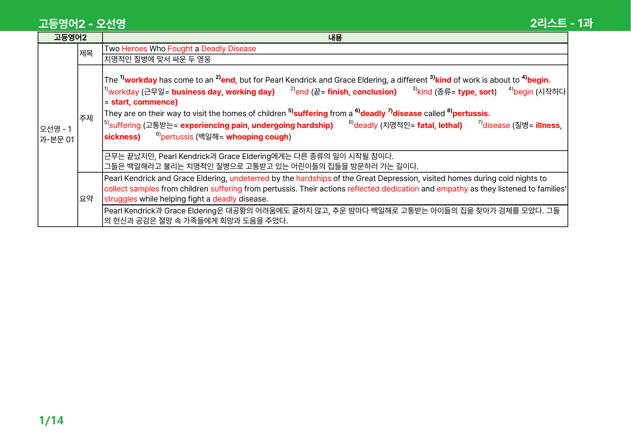
Task: Click the page number 1/14
Action: coord(51,421)
